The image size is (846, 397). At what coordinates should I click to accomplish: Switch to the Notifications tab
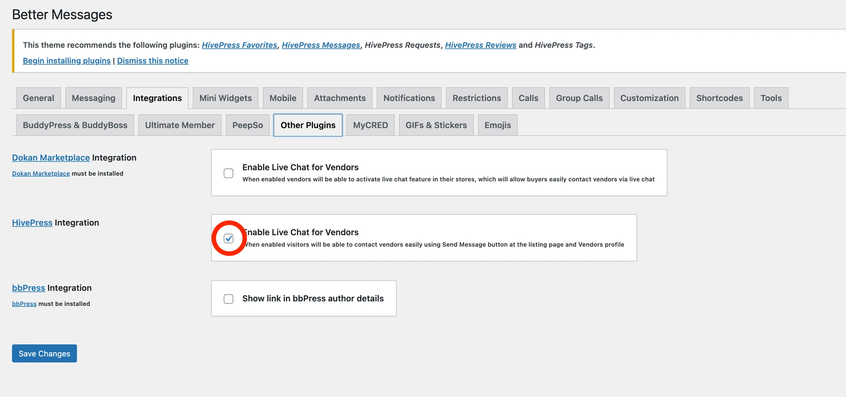point(409,98)
